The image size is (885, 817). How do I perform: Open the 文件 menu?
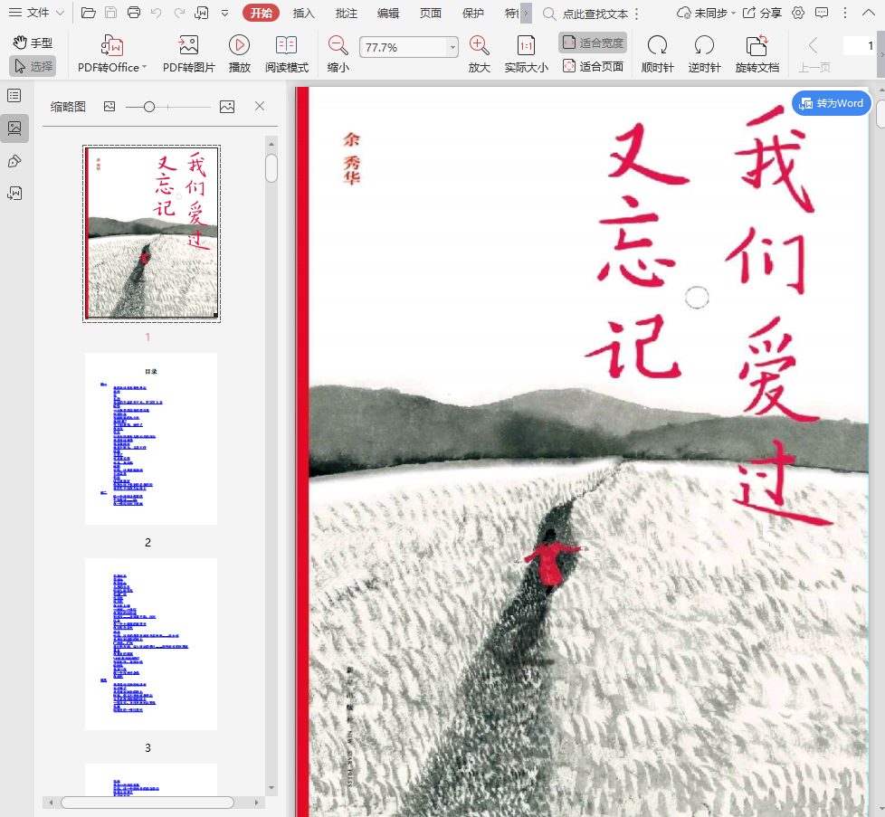(37, 13)
